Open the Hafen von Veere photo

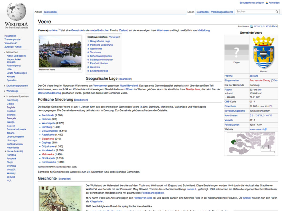(x=60, y=51)
